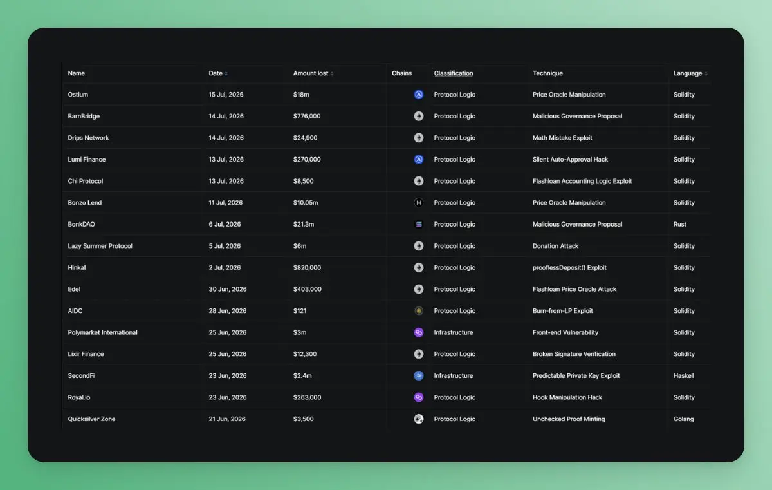
Task: Click the 30 Jun, 2026 date cell
Action: [227, 289]
